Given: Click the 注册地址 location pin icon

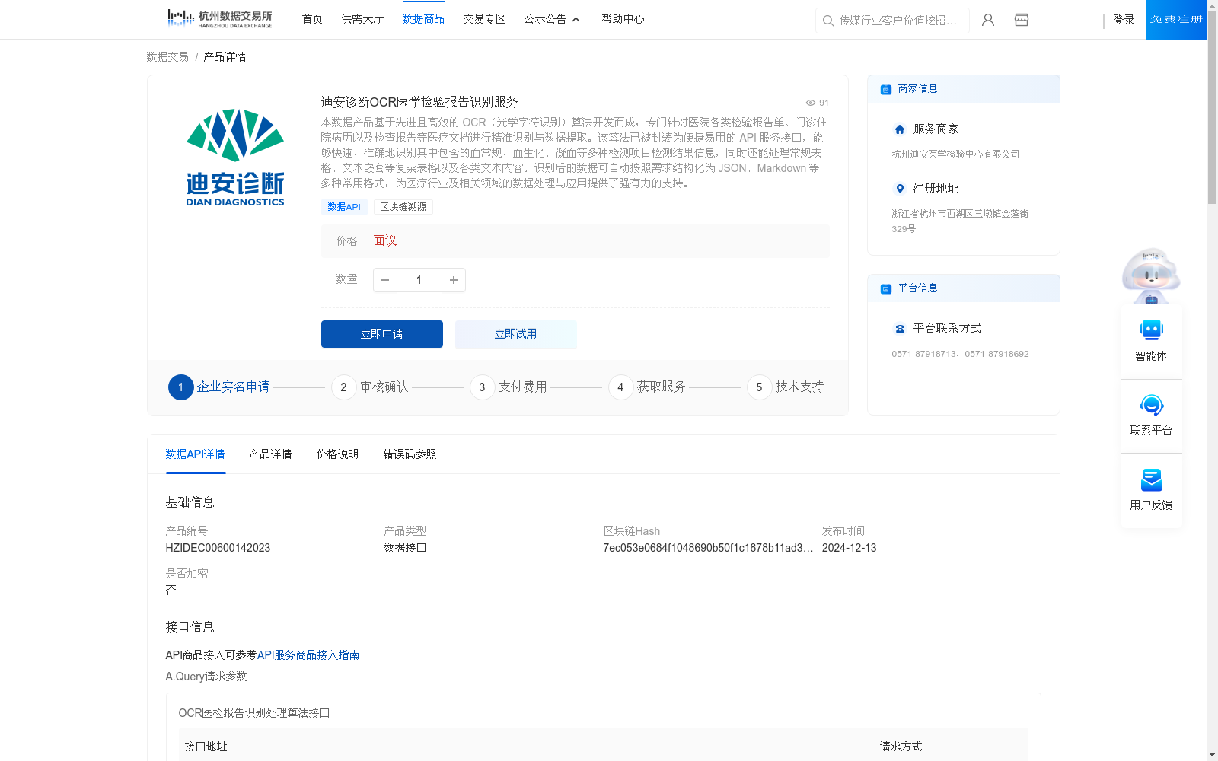Looking at the screenshot, I should click(900, 189).
